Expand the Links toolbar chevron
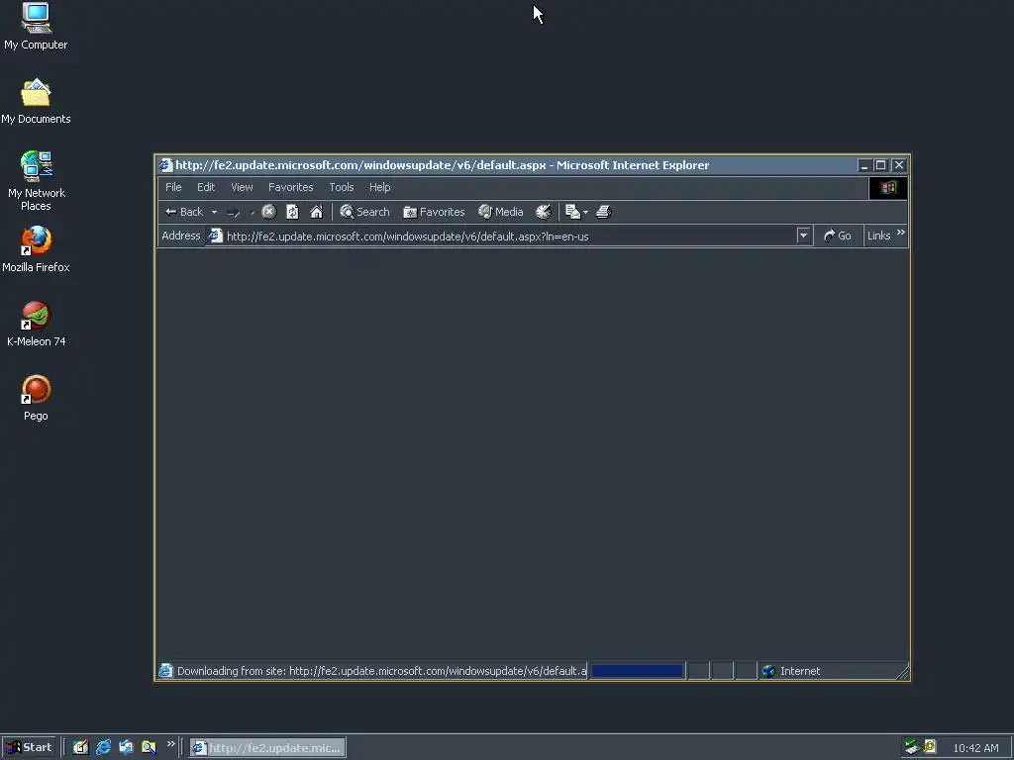 [x=901, y=232]
